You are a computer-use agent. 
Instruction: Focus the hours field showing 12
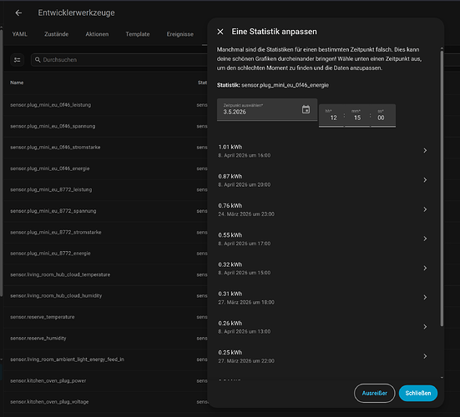[x=331, y=116]
